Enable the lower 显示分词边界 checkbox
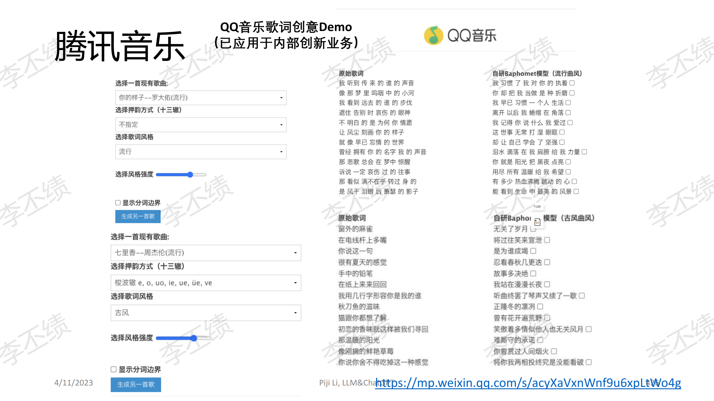The image size is (714, 401). 113,369
